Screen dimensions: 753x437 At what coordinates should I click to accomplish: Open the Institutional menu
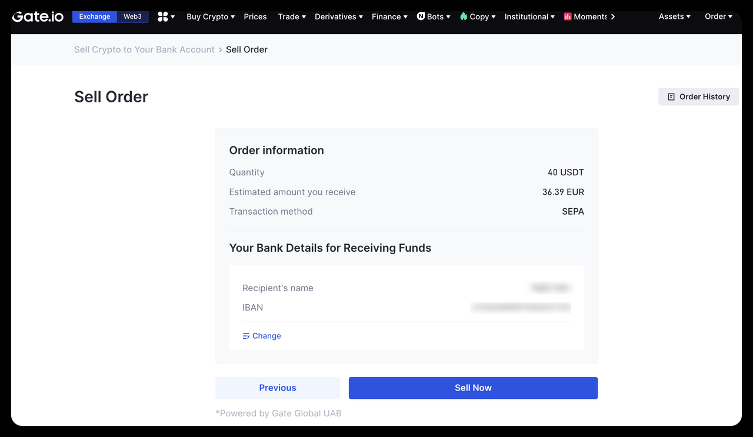point(529,16)
